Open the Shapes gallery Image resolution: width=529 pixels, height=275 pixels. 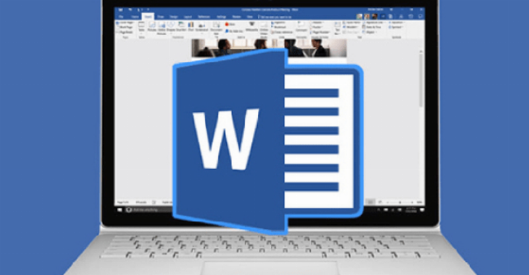[171, 27]
